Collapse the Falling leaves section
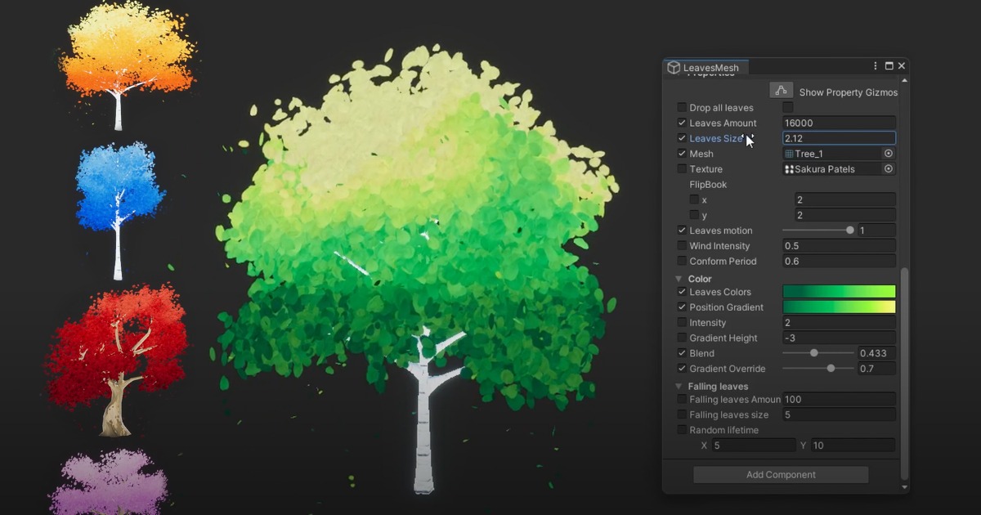 679,385
